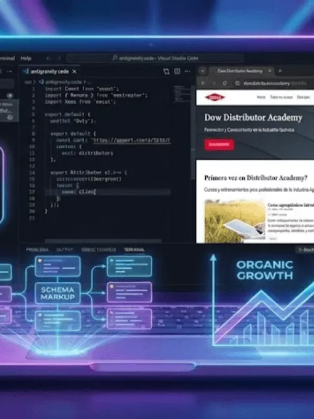Open the course title link beside the thumbnail
314x419 pixels.
pos(291,205)
